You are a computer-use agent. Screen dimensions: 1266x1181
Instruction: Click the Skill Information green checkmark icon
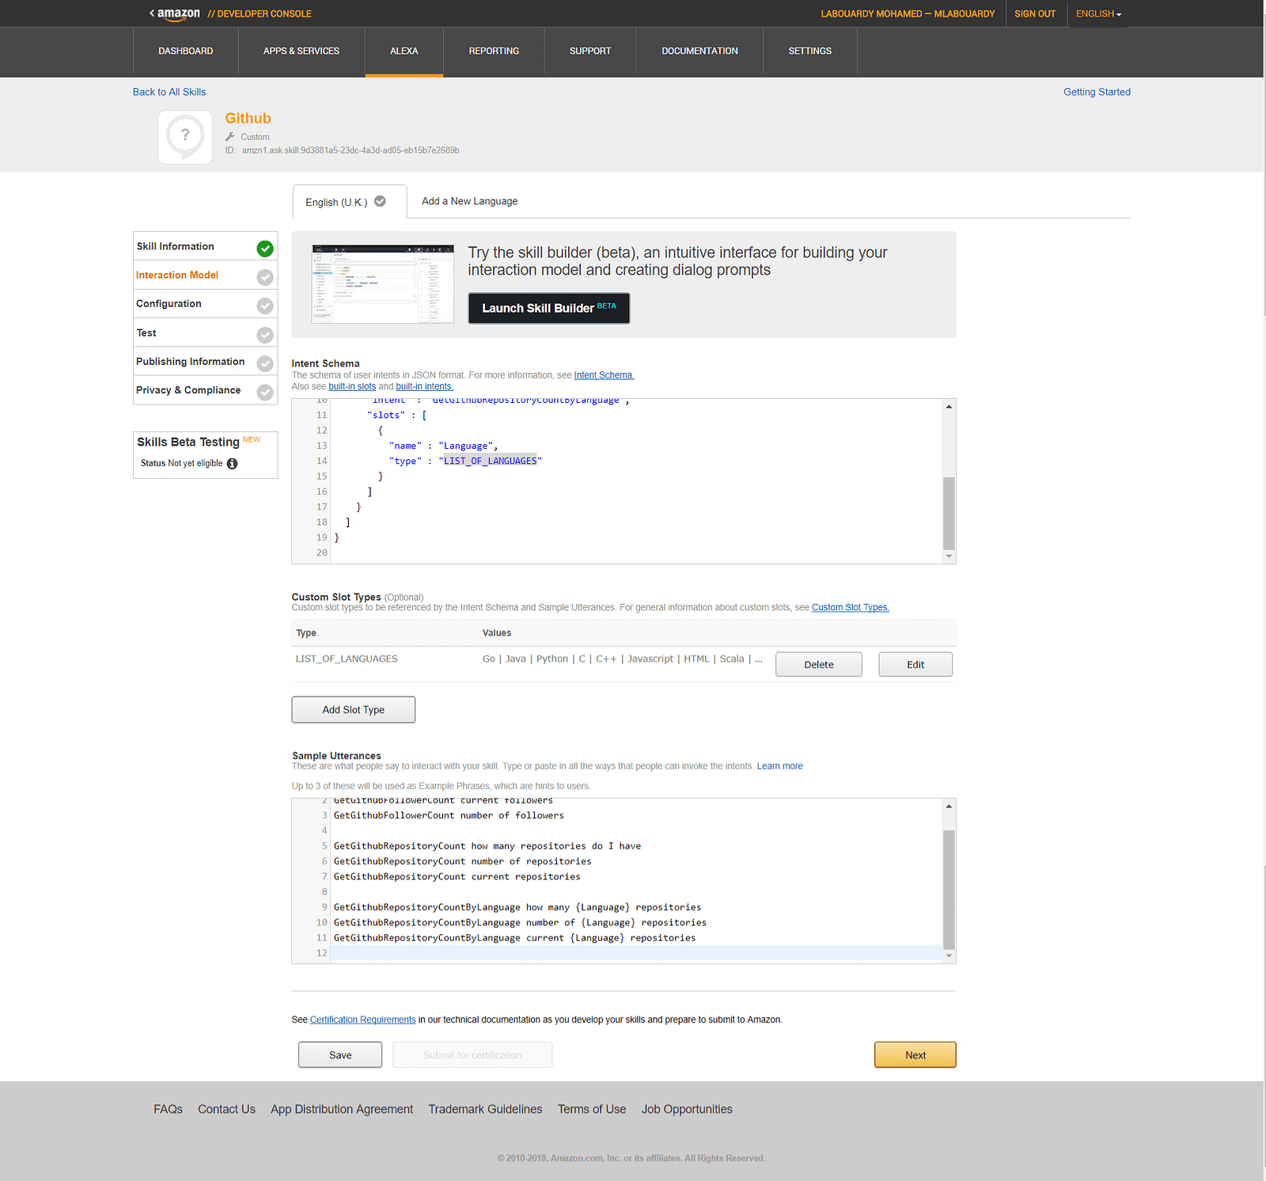[265, 249]
